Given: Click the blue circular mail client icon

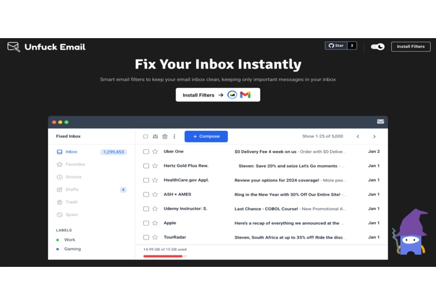Looking at the screenshot, I should pyautogui.click(x=232, y=95).
